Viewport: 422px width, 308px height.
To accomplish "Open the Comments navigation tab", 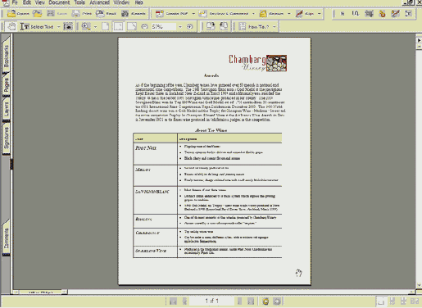I will click(x=6, y=238).
